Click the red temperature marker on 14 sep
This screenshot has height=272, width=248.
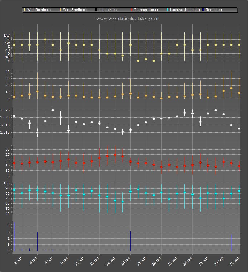(115, 155)
